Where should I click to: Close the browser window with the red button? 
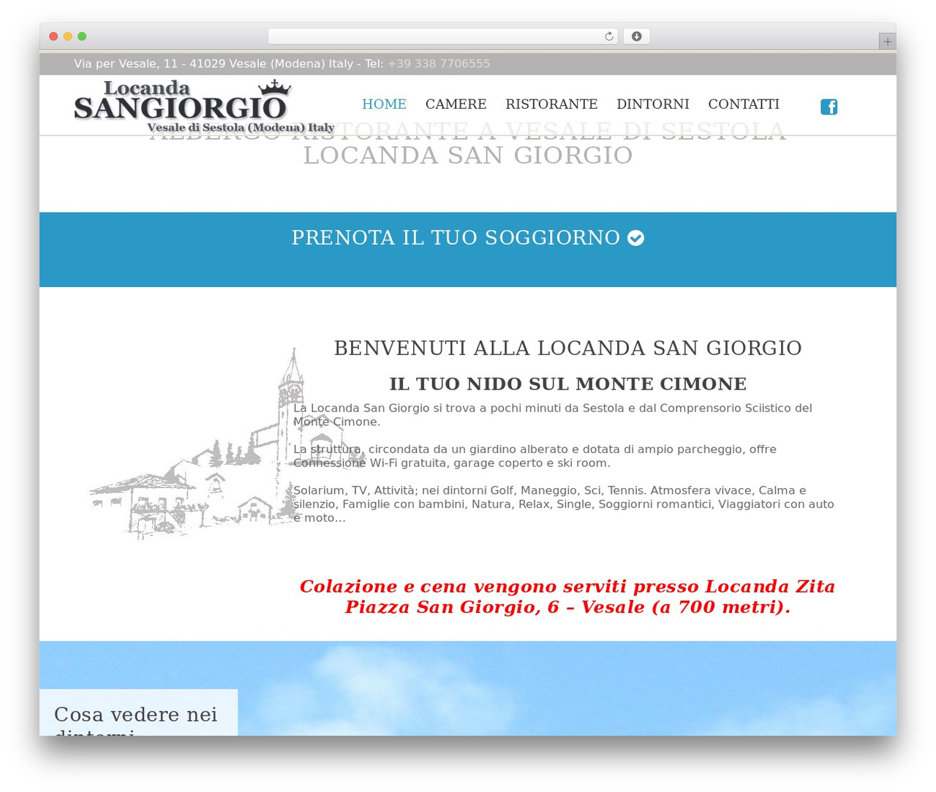pyautogui.click(x=53, y=37)
